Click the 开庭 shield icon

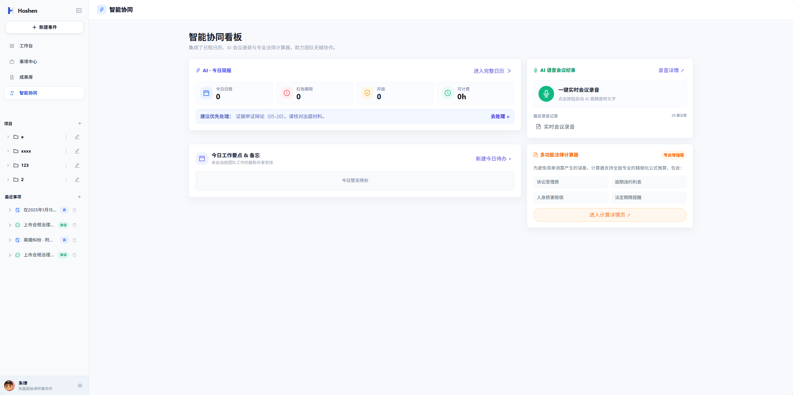pos(367,93)
